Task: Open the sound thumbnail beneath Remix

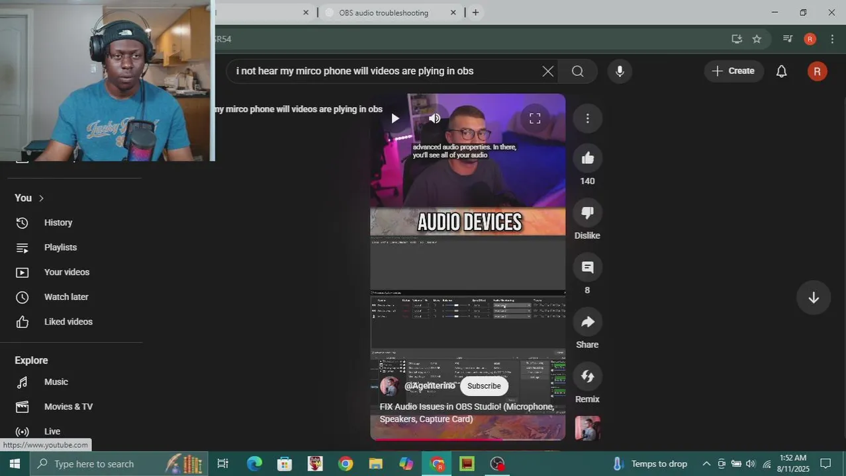Action: click(587, 428)
